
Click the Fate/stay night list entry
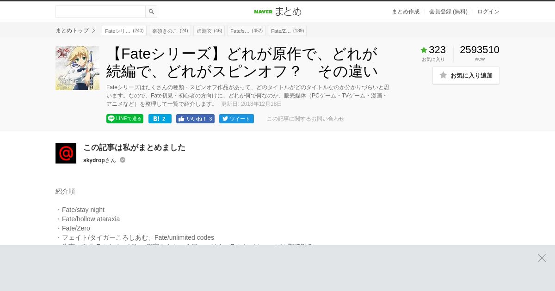[x=83, y=210]
